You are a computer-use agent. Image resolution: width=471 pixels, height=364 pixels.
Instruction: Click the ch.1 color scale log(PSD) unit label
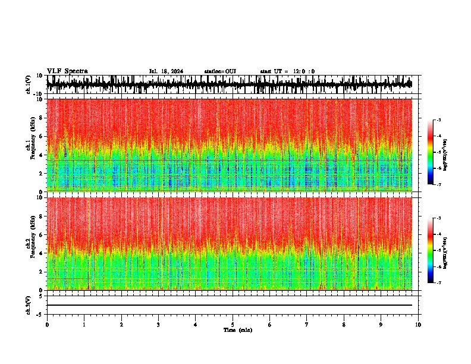click(x=445, y=155)
